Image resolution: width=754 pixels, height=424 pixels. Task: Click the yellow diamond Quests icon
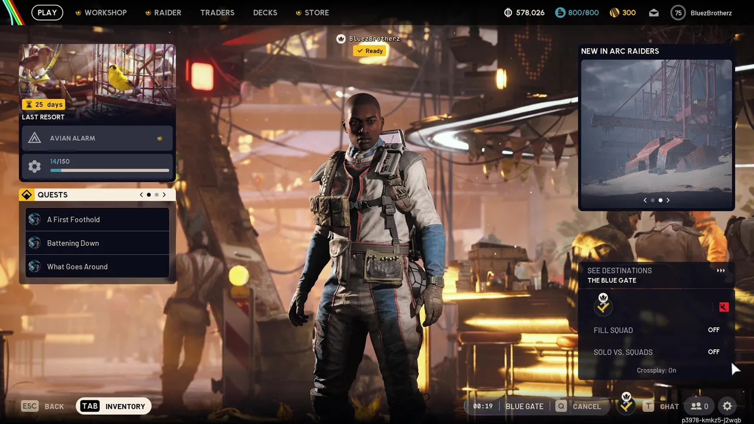coord(27,195)
